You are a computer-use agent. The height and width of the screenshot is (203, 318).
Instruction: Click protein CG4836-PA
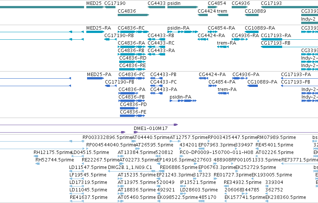[x=132, y=90]
